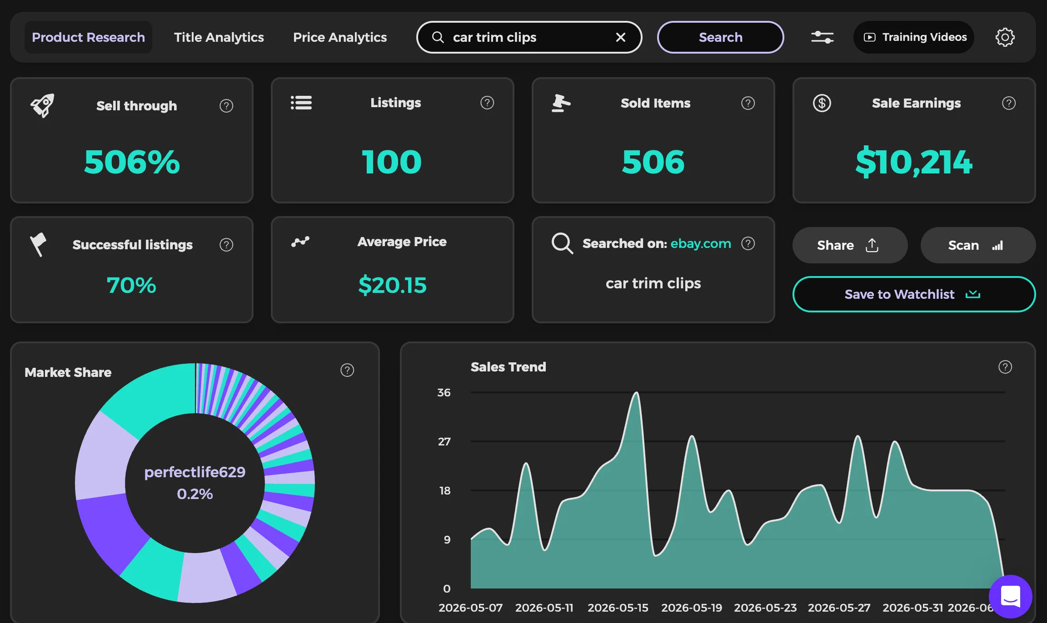Click the Sell through help icon

click(x=226, y=106)
